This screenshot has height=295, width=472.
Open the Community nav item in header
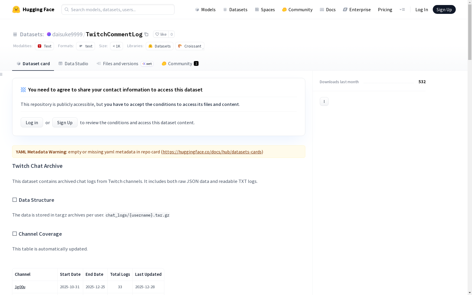297,9
